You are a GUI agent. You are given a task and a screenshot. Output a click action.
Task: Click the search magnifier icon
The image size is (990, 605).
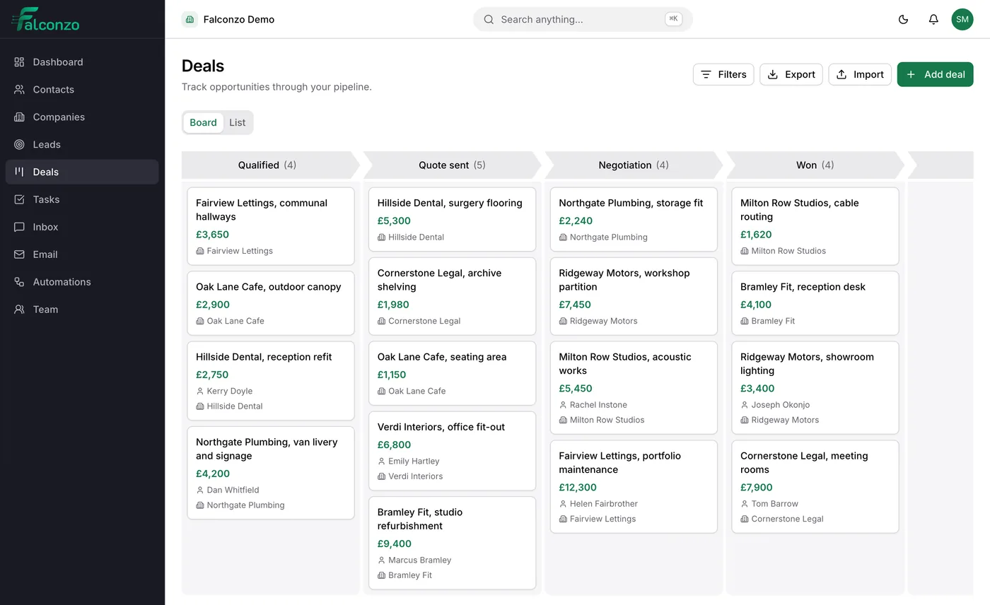489,19
